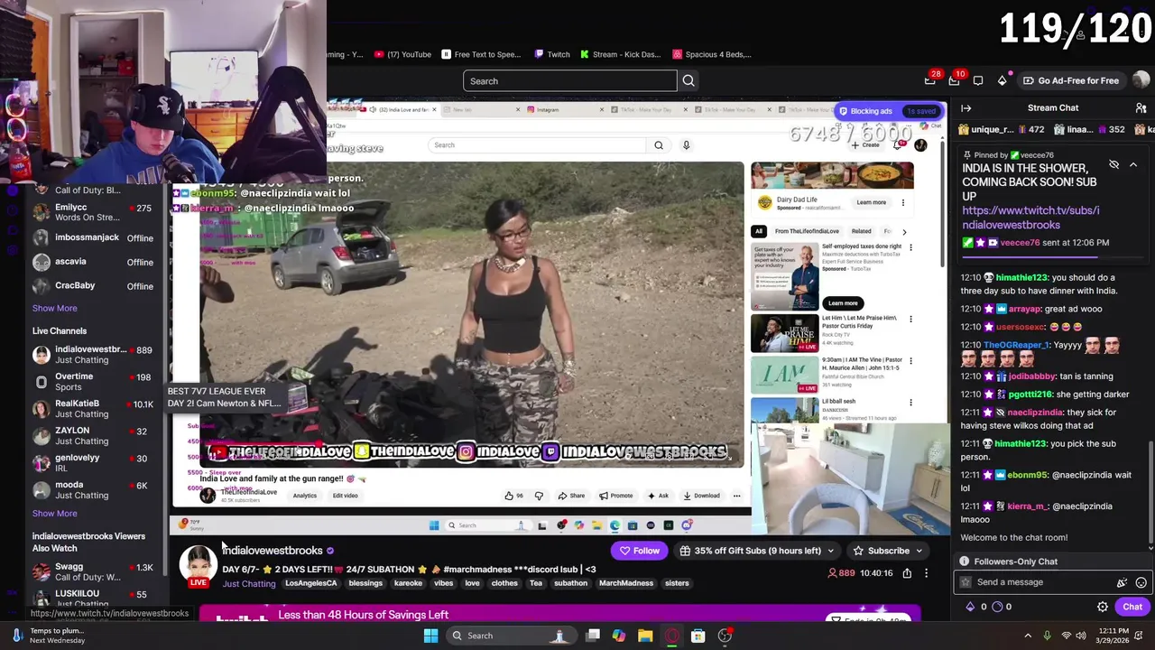Open the RealKatieB channel in sidebar
Image resolution: width=1155 pixels, height=650 pixels.
coord(93,409)
